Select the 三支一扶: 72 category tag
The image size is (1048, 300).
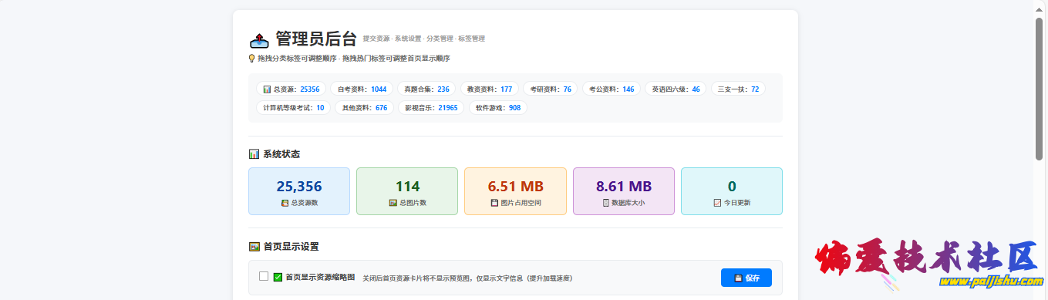tap(738, 89)
